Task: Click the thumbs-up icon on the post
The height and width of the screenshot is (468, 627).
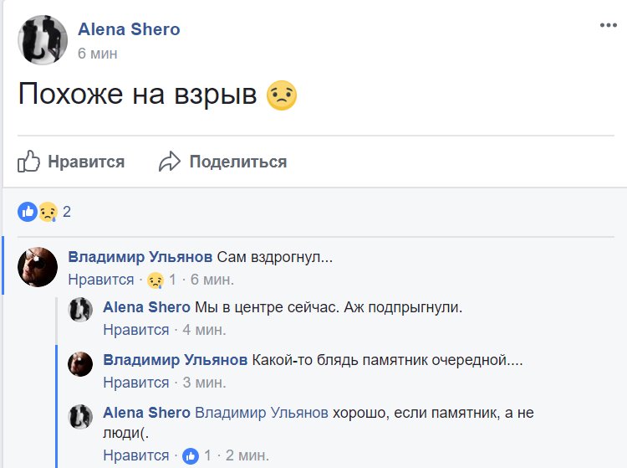Action: tap(29, 162)
